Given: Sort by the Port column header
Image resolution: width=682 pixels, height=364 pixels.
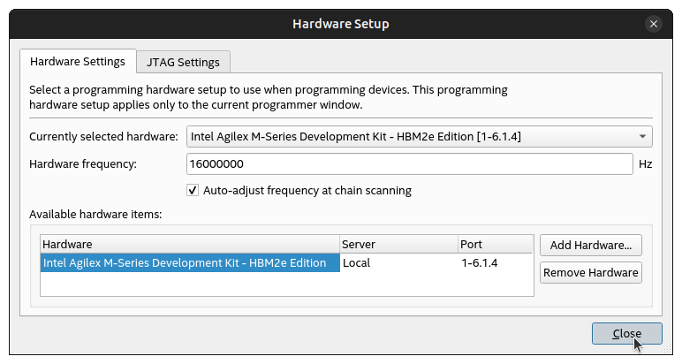Looking at the screenshot, I should pos(495,244).
